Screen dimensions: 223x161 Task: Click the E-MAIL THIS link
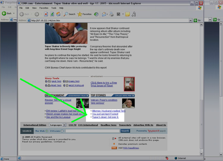pyautogui.click(x=74, y=82)
